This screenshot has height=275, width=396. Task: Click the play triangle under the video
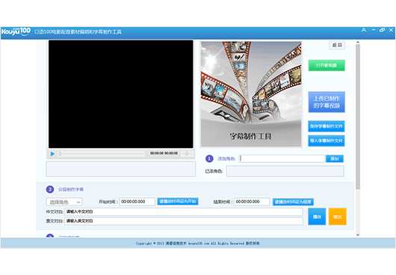[52, 154]
